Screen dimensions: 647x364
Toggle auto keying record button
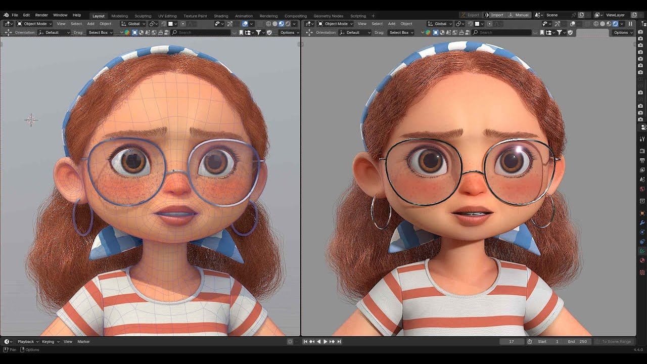290,342
